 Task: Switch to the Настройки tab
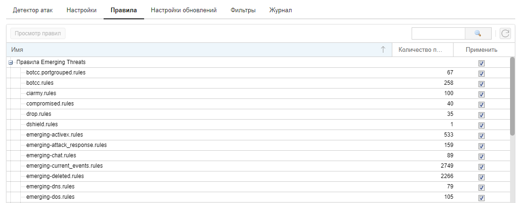coord(81,10)
